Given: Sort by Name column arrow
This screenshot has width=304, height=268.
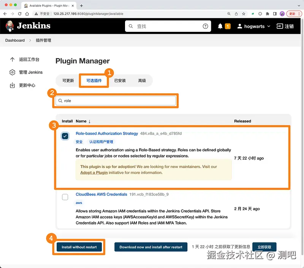Looking at the screenshot, I should 89,121.
